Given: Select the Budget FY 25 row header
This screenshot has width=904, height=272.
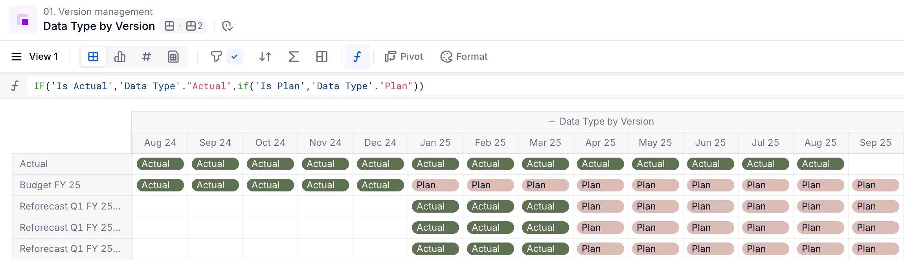Looking at the screenshot, I should [50, 185].
